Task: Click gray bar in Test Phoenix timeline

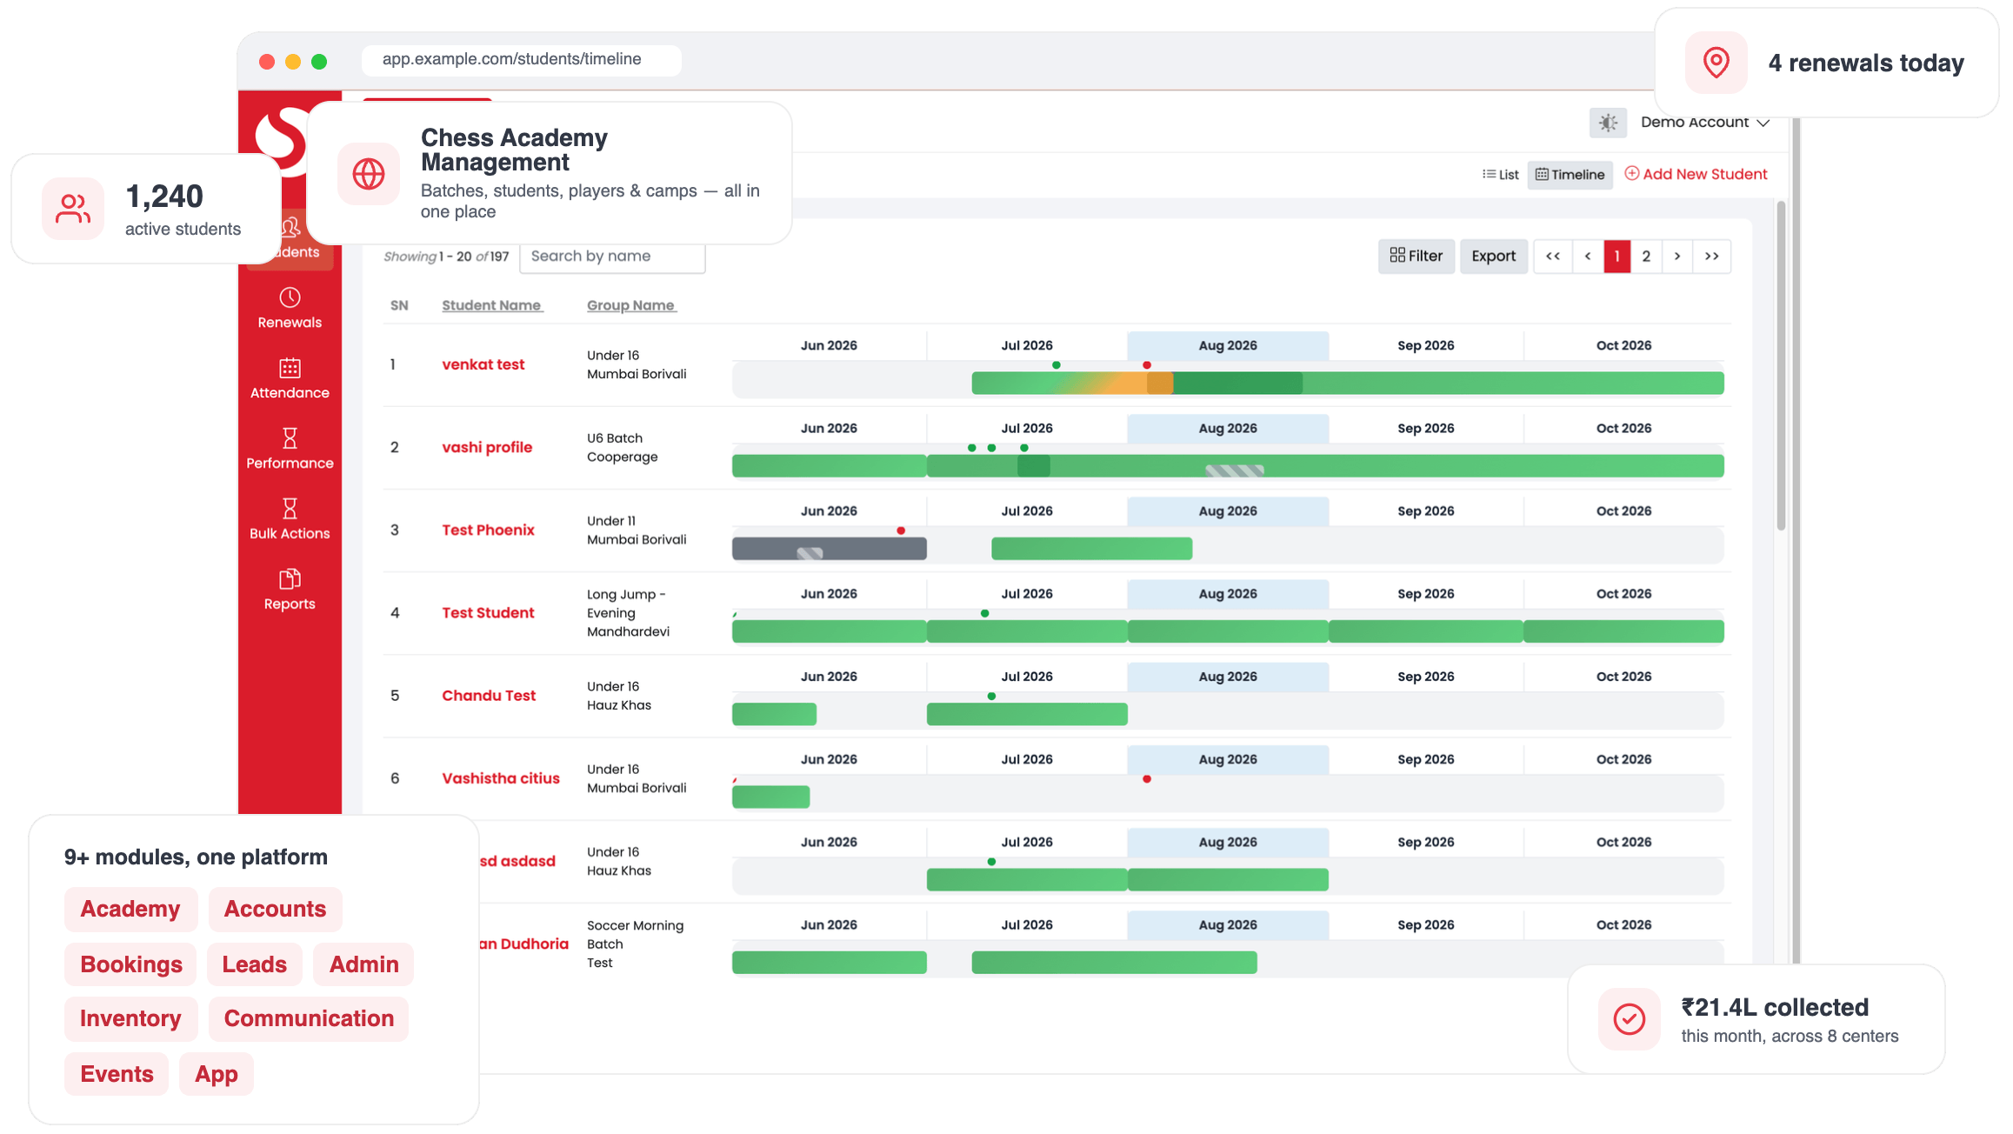Action: click(830, 549)
